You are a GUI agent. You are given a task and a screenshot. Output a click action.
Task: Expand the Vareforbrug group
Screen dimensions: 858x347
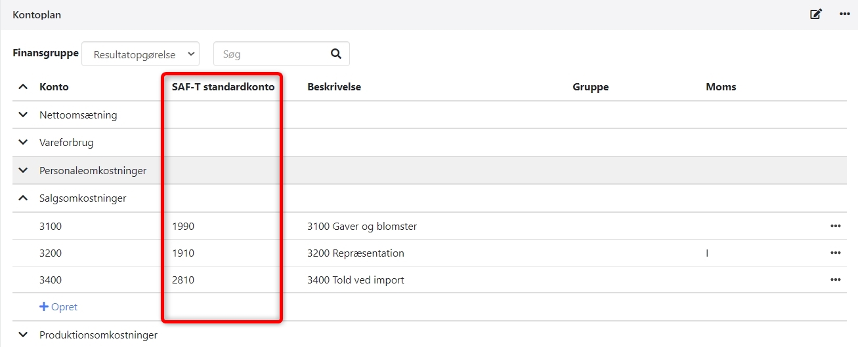pyautogui.click(x=24, y=142)
